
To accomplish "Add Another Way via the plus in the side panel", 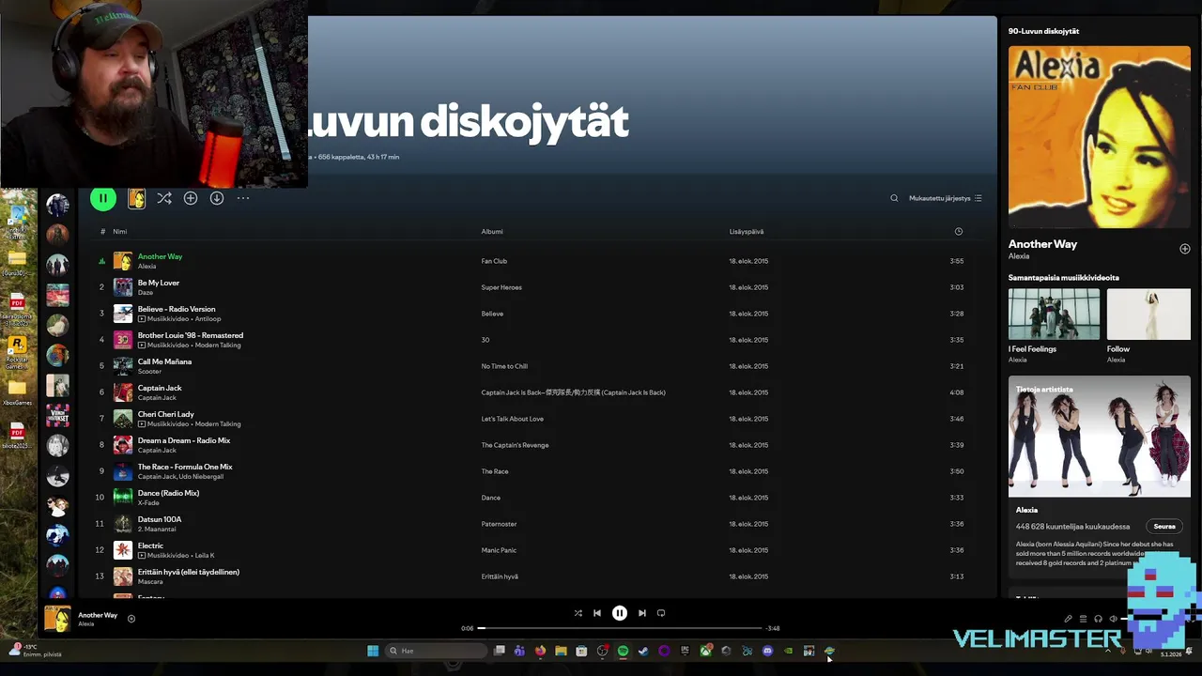I will point(1185,249).
